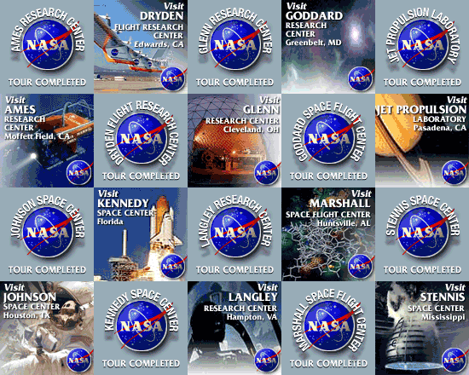Open the Visit Stennis Space Center Mississippi tile
Image resolution: width=469 pixels, height=375 pixels.
[x=422, y=328]
